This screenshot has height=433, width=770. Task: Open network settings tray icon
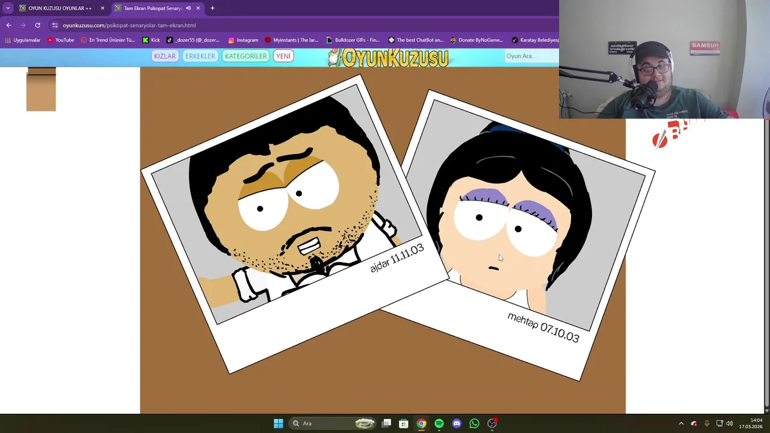(x=719, y=423)
